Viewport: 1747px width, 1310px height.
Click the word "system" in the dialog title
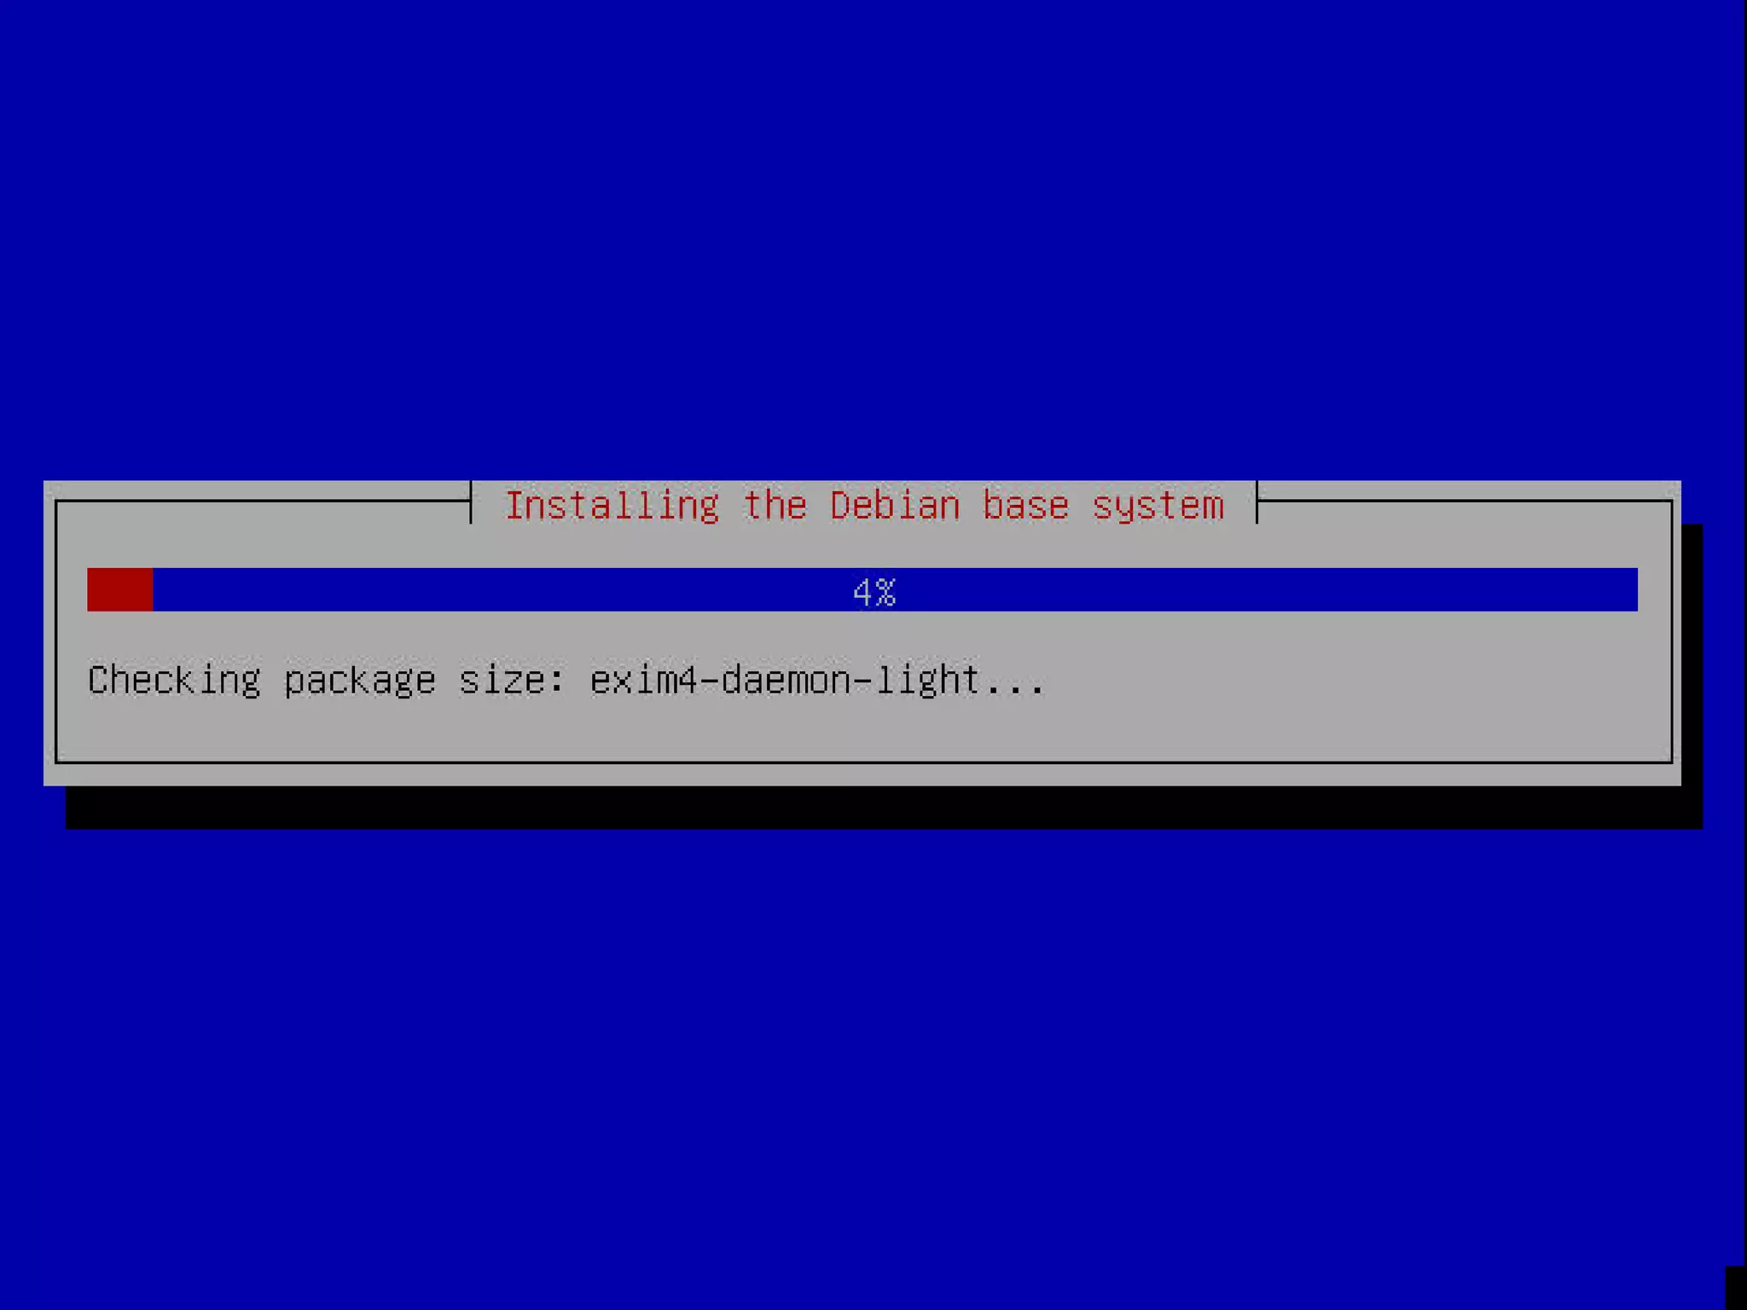pyautogui.click(x=1158, y=507)
